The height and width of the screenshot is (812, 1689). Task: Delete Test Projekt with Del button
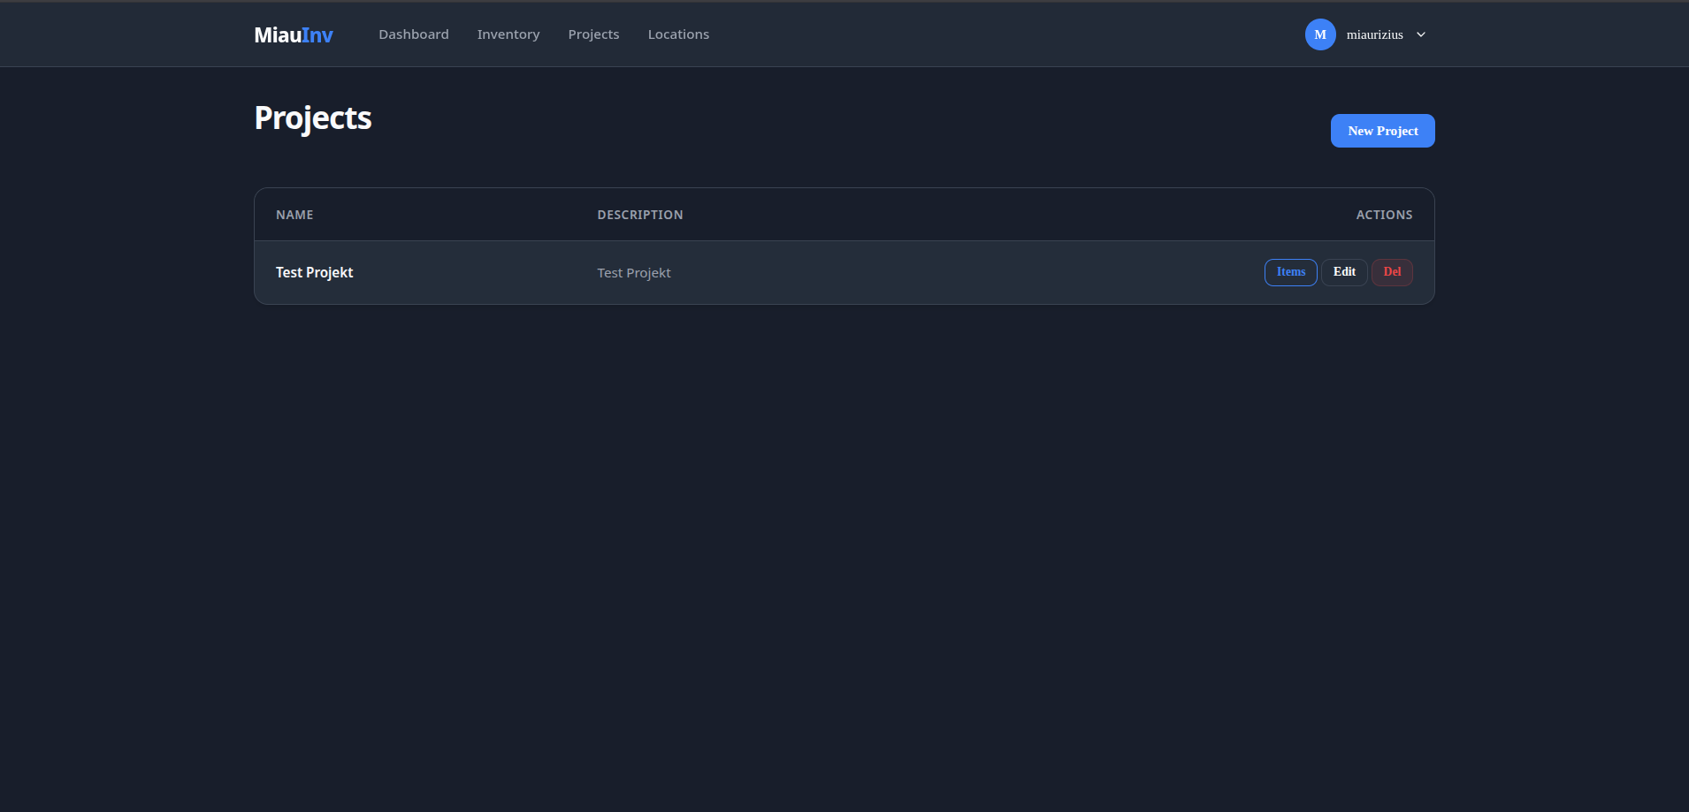pos(1392,272)
